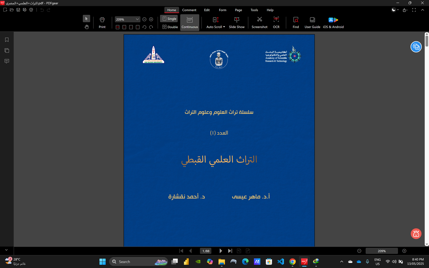Fit page to actual size

(x=118, y=27)
